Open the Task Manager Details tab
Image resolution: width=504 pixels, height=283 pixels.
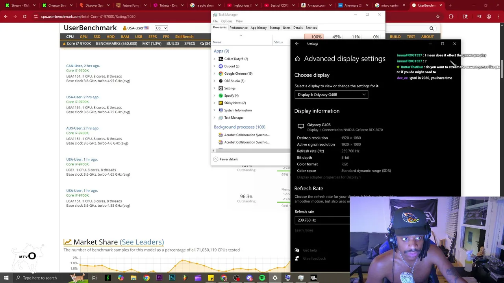point(298,28)
